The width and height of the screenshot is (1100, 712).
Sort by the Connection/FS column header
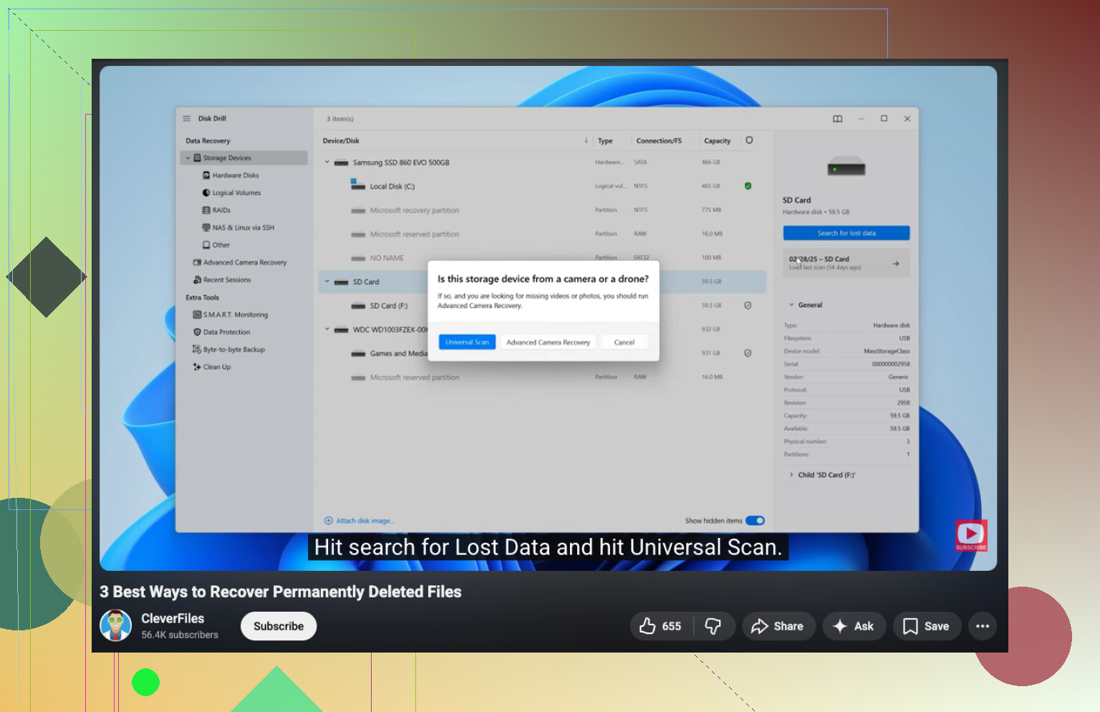[659, 141]
